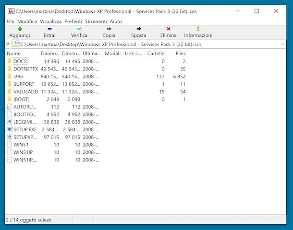Sort by the Modal... column header
This screenshot has width=293, height=230.
pos(113,54)
